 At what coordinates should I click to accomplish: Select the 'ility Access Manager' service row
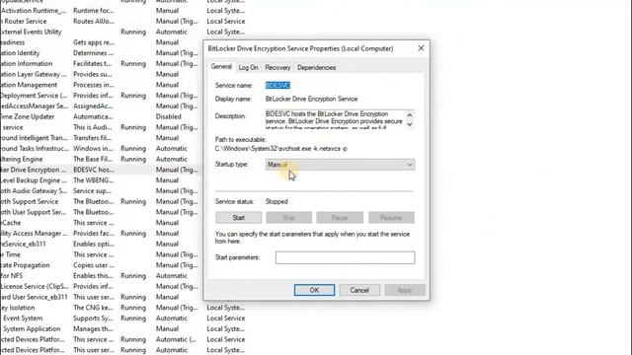pos(102,234)
